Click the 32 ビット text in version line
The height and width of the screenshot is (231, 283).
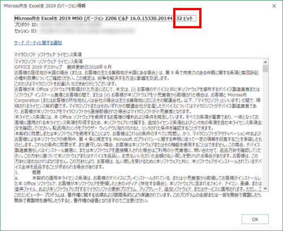point(185,19)
